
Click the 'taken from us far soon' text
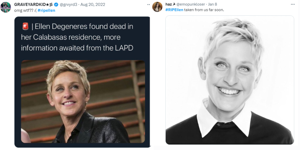[204, 10]
